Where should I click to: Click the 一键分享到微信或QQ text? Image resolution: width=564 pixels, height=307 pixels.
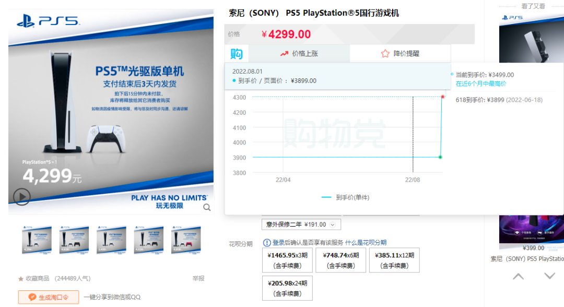112,297
